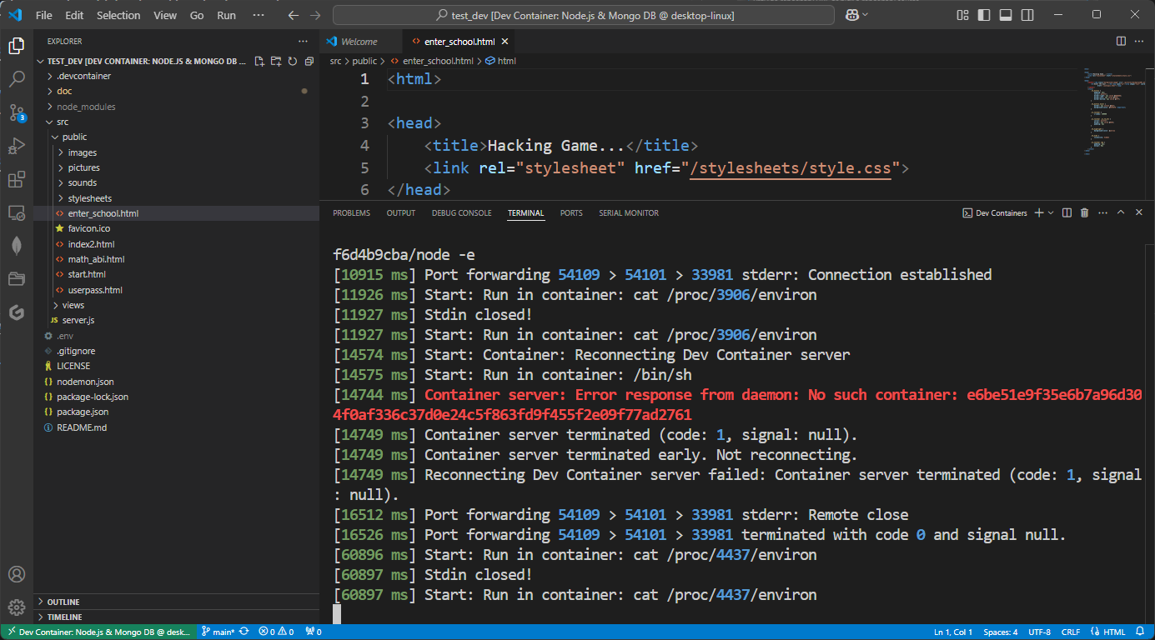Open the Selection menu
Screen dimensions: 1155x640
[x=118, y=15]
